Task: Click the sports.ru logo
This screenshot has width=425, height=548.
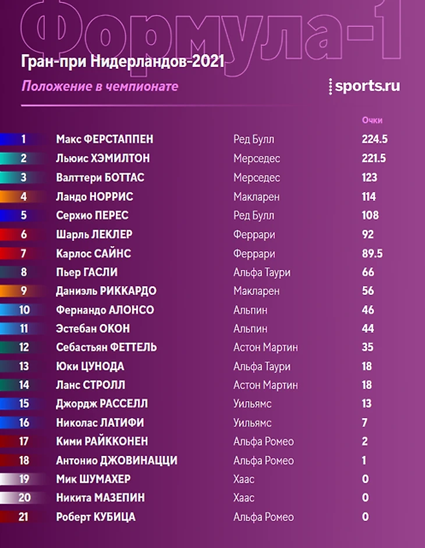Action: (364, 86)
